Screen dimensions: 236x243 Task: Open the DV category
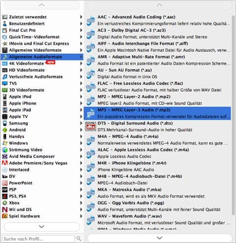42,176
